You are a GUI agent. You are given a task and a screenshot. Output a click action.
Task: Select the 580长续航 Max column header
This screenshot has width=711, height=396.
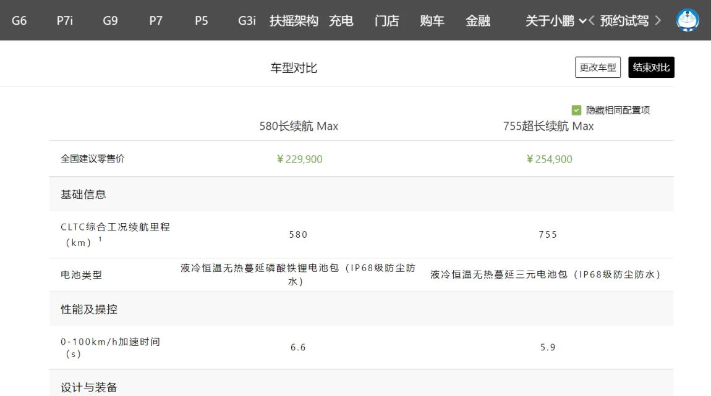[x=299, y=126]
